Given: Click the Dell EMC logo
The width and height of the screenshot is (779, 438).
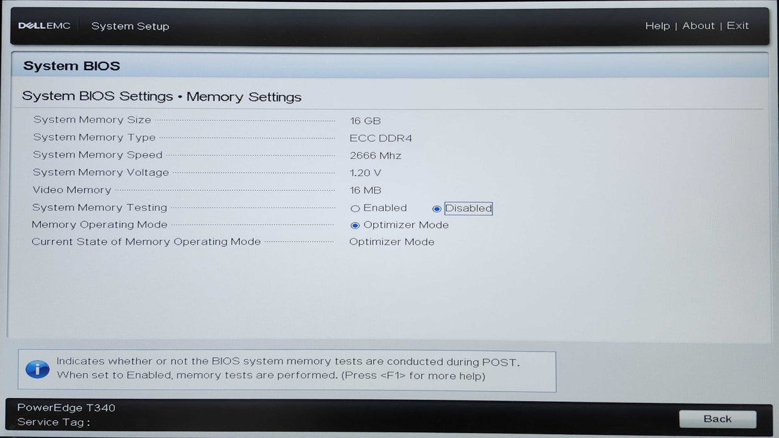Looking at the screenshot, I should coord(44,26).
